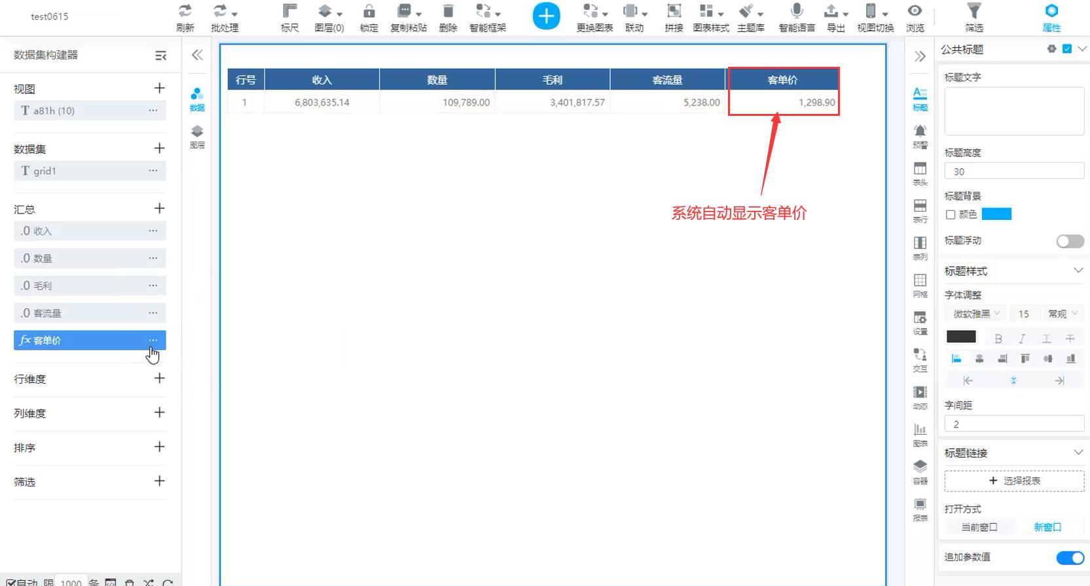Open the 交互 interaction settings tab
Screen dimensions: 1090x586
point(920,361)
